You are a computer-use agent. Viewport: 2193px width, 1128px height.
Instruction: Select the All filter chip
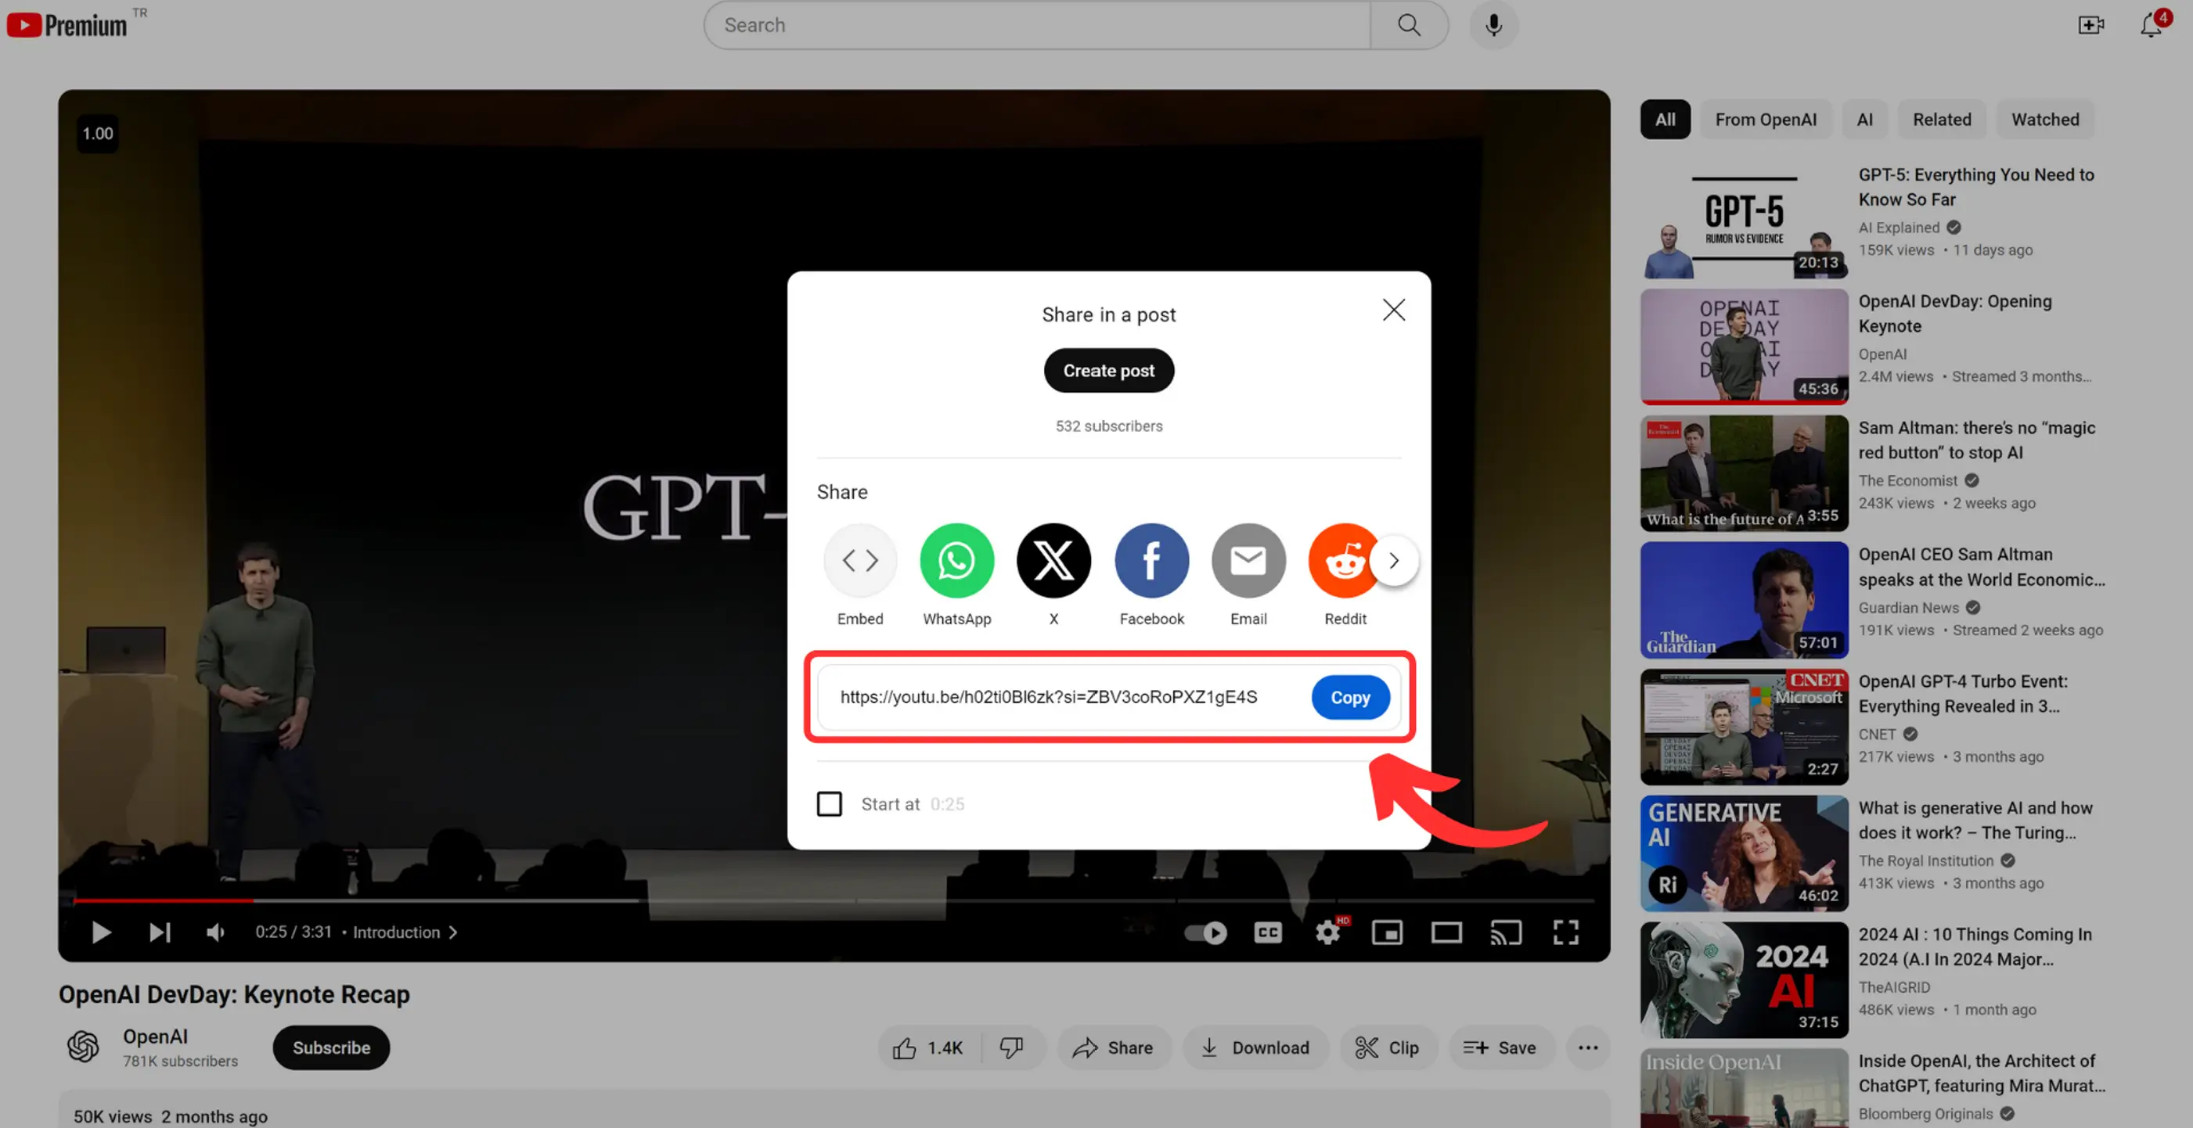[x=1665, y=119]
